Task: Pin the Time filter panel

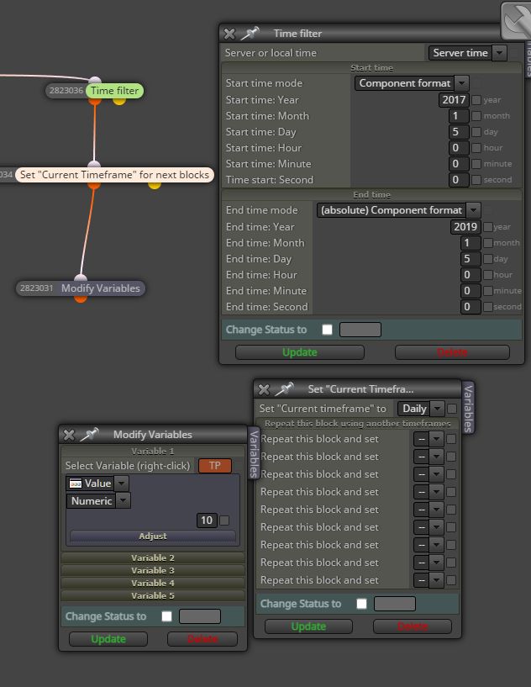Action: [250, 34]
